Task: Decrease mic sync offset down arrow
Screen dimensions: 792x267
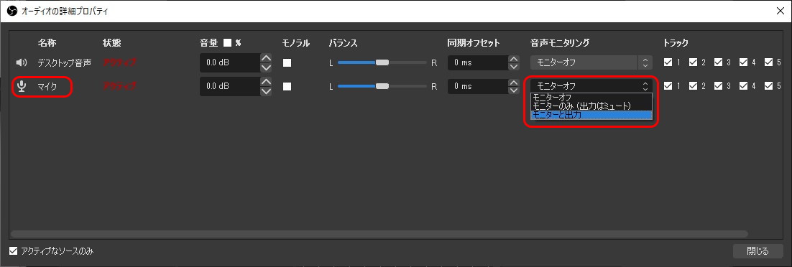Action: pos(514,91)
